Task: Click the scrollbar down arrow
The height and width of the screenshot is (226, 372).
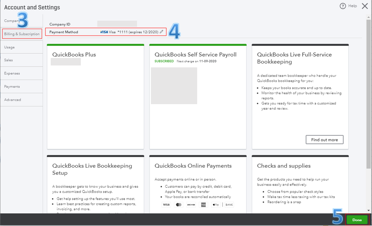Action: pyautogui.click(x=368, y=210)
